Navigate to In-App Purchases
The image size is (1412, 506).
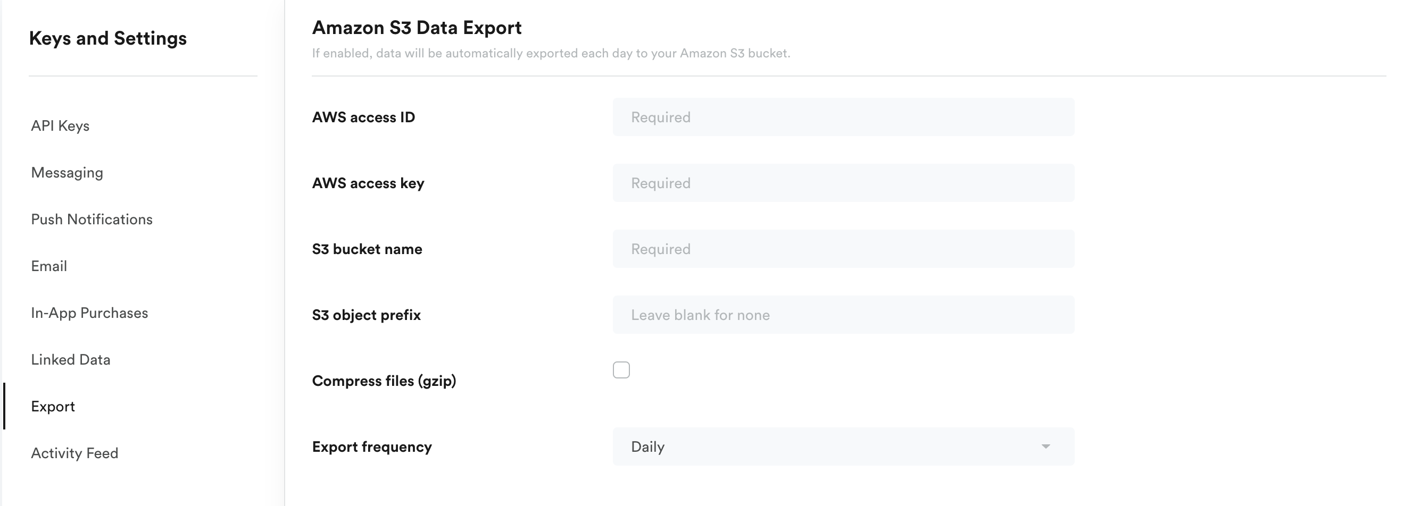(x=89, y=313)
